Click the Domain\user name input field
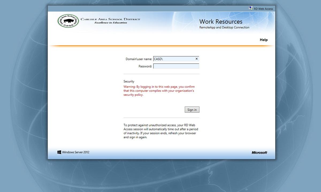 pyautogui.click(x=177, y=59)
